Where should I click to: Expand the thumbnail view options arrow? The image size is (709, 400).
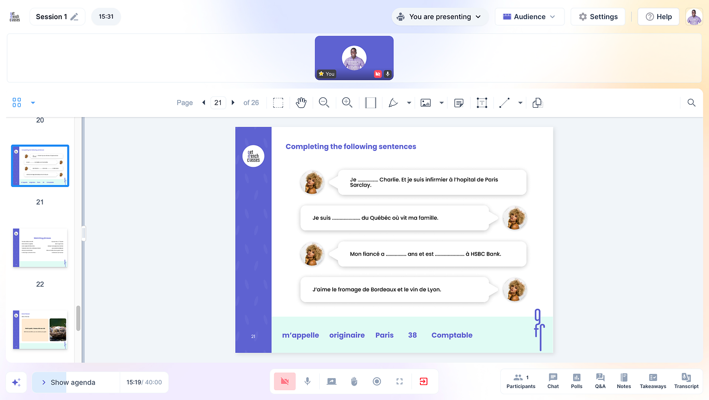(33, 103)
